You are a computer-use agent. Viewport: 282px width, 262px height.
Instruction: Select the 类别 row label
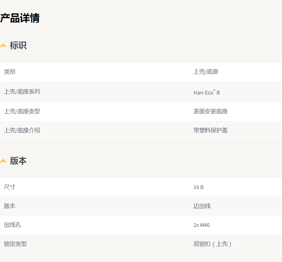click(x=10, y=72)
